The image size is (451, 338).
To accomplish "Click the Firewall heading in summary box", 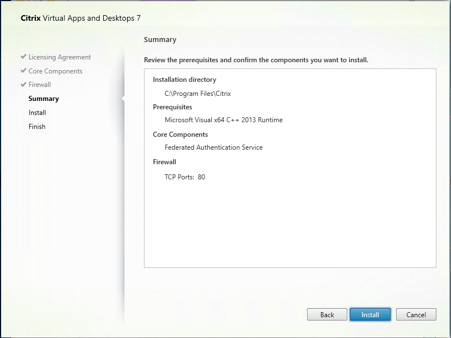I will (164, 162).
